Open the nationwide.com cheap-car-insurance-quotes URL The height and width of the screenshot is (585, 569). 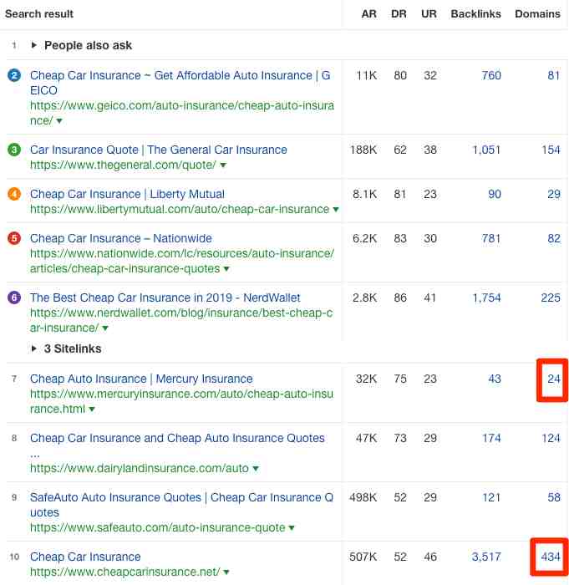click(182, 261)
